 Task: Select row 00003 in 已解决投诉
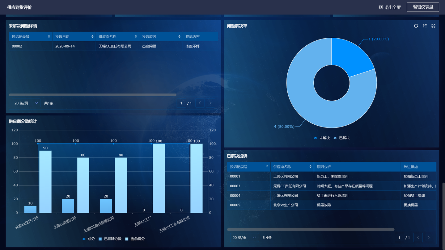click(x=332, y=186)
